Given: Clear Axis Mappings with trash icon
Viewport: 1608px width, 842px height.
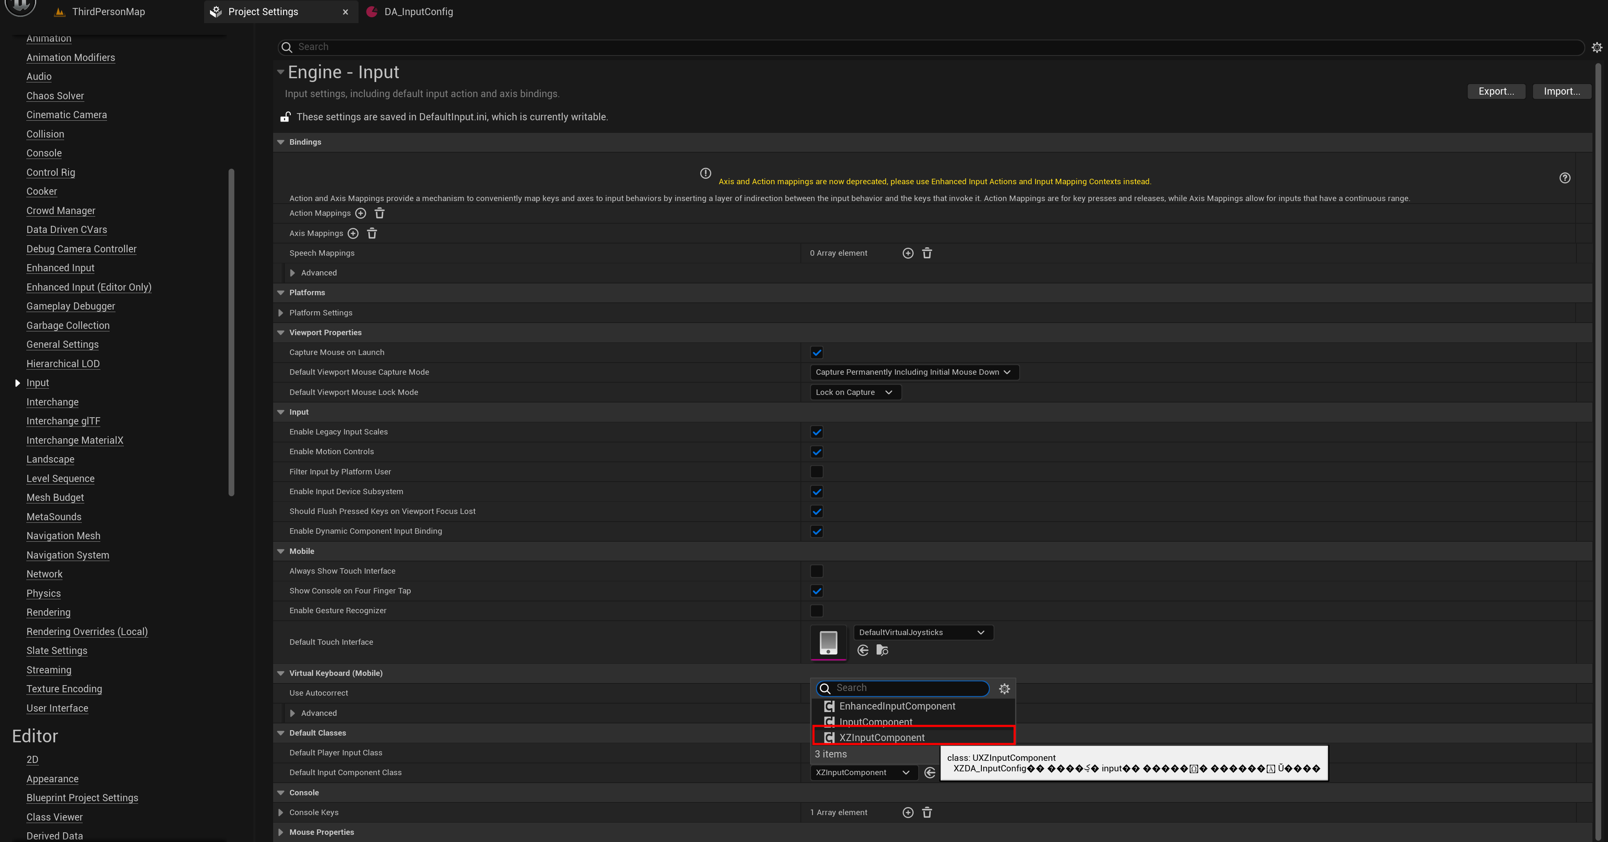Looking at the screenshot, I should coord(372,233).
